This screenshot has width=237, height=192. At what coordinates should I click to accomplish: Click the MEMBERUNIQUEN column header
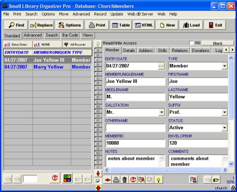(52, 53)
